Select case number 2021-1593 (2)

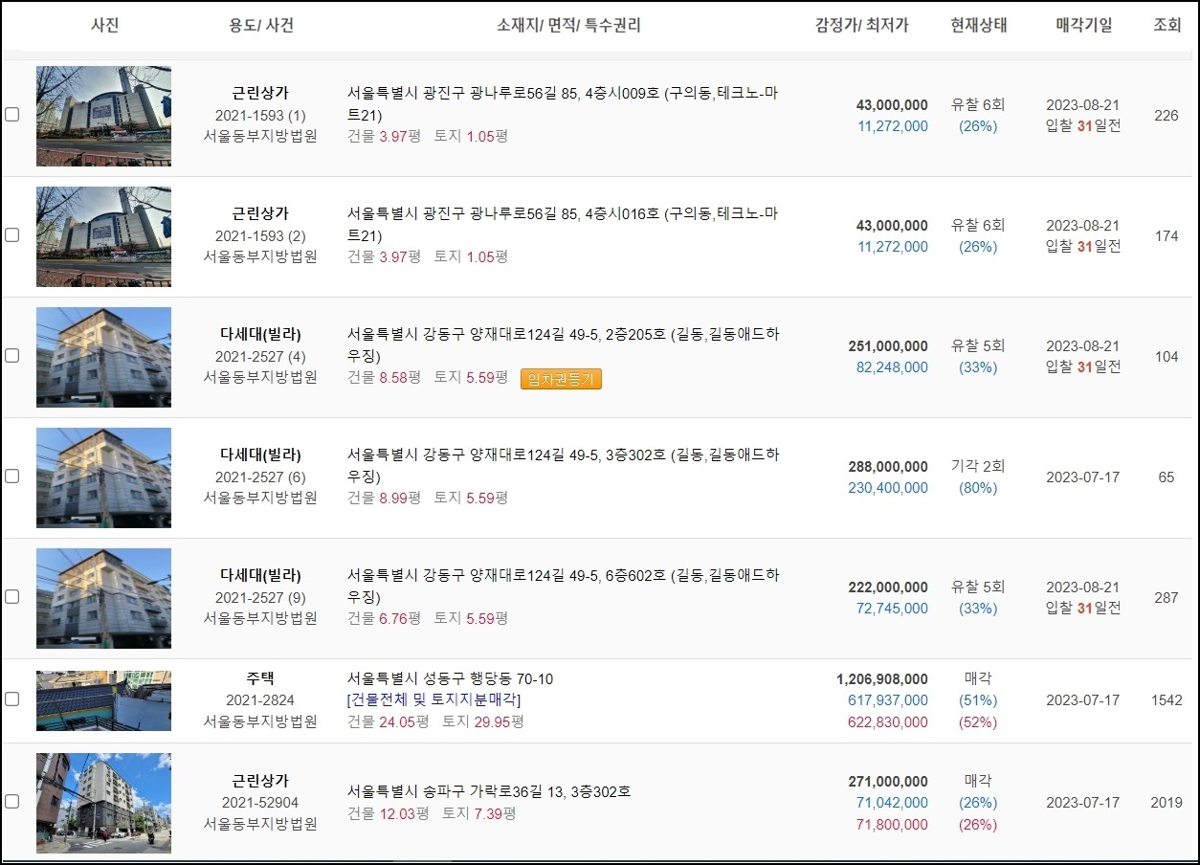pos(260,236)
